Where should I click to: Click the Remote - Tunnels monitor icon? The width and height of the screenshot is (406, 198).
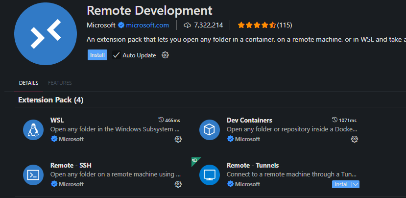(x=210, y=175)
